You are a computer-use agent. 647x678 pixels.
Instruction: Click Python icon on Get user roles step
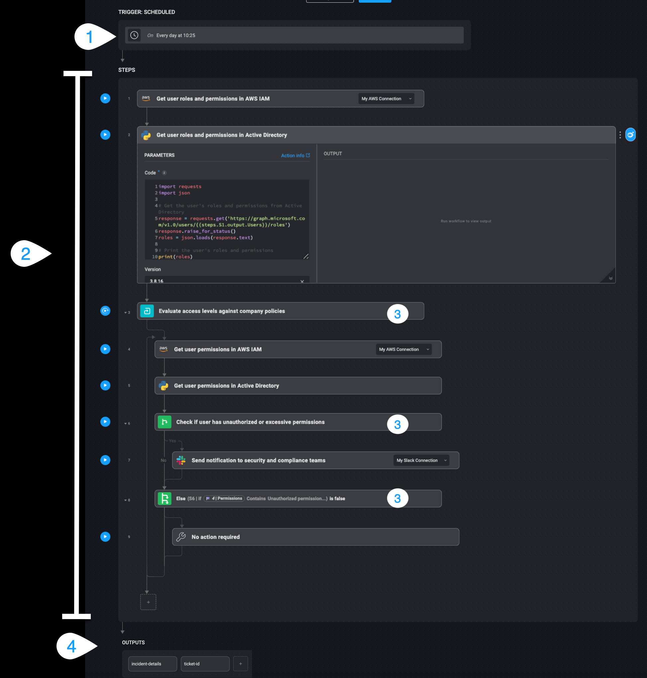[x=146, y=135]
